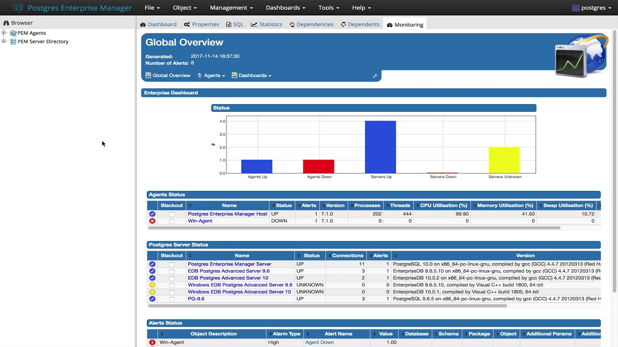Sort by CPU Utilisation (%) column header
The width and height of the screenshot is (618, 347).
443,206
